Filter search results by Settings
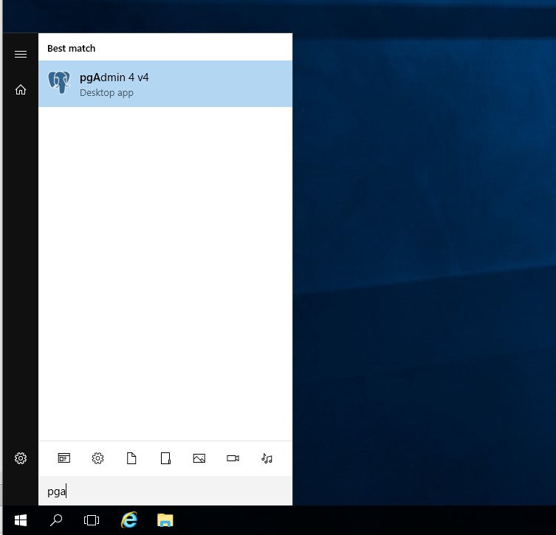The width and height of the screenshot is (556, 535). click(98, 458)
